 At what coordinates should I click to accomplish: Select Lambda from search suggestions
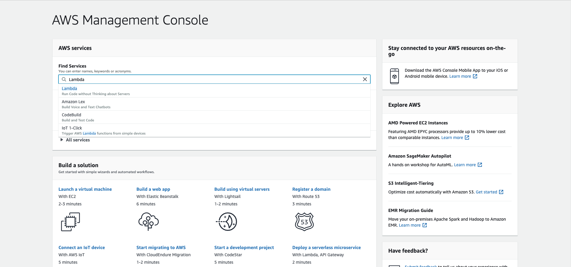(214, 91)
